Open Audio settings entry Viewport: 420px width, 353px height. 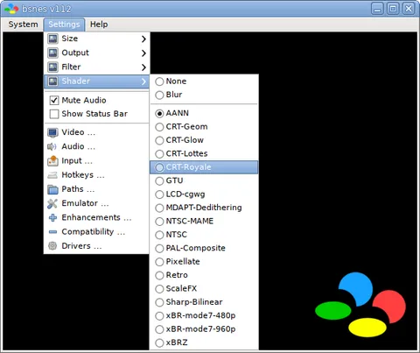[96, 146]
